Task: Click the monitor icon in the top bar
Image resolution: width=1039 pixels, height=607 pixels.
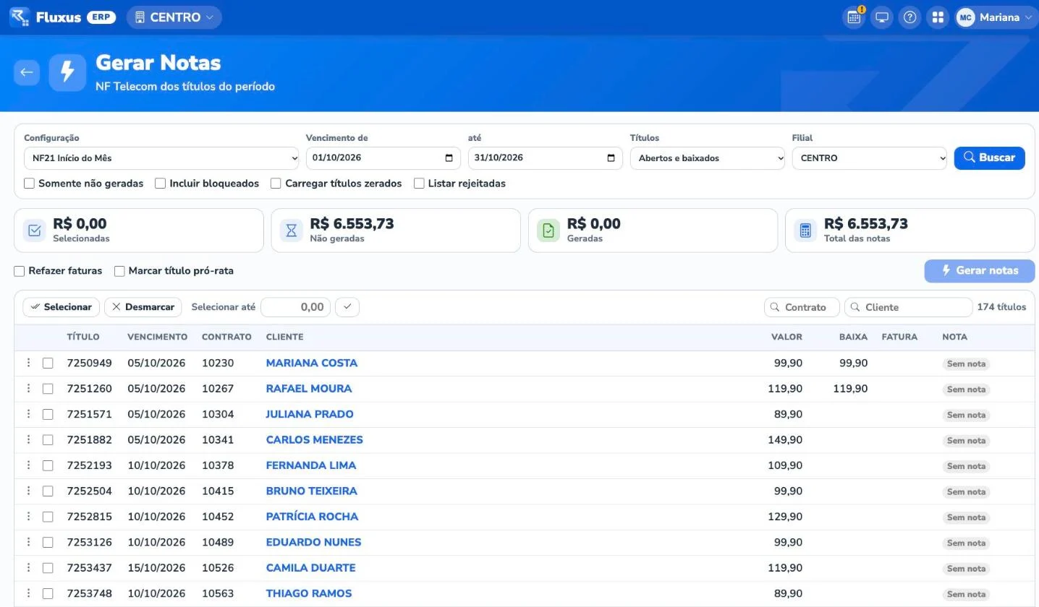Action: (882, 17)
